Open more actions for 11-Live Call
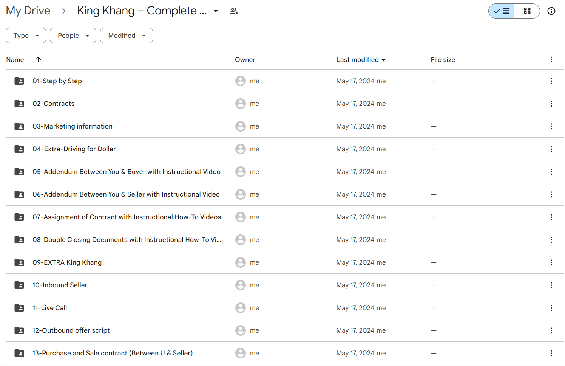This screenshot has width=565, height=366. pyautogui.click(x=551, y=308)
